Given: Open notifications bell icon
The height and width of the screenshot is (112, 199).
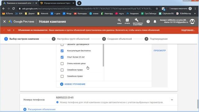Looking at the screenshot, I should pos(155,21).
